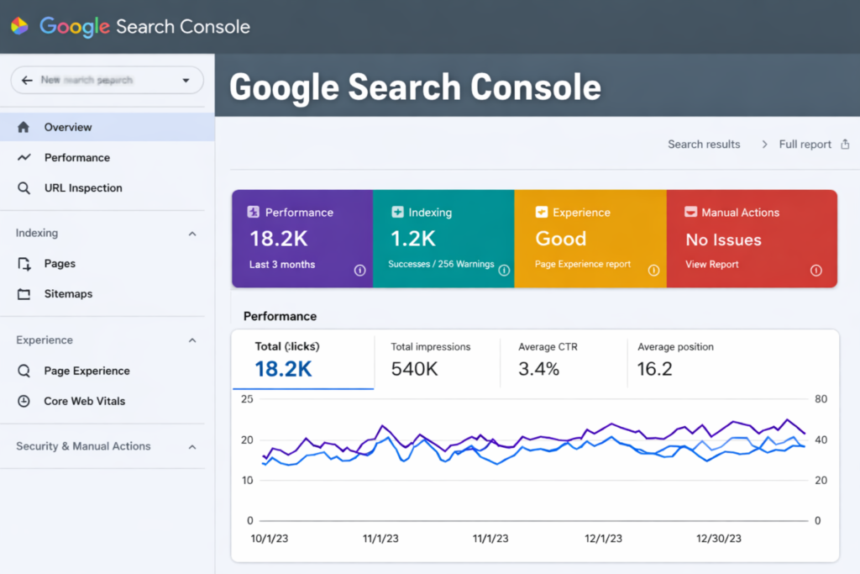
Task: Click the Sitemaps icon in sidebar
Action: pos(24,294)
